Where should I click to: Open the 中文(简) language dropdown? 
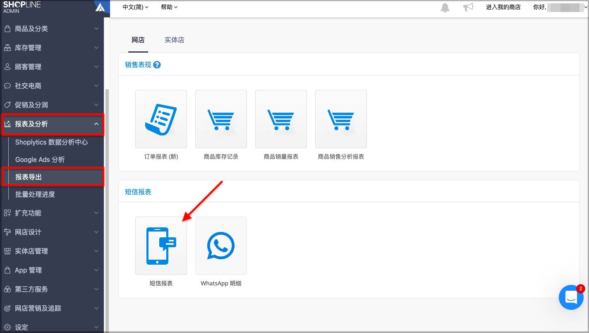click(x=136, y=7)
